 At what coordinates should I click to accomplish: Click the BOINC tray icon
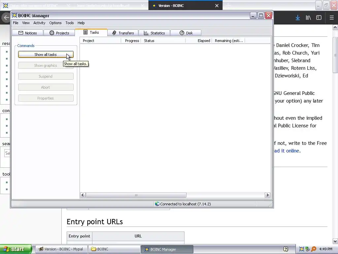point(302,249)
